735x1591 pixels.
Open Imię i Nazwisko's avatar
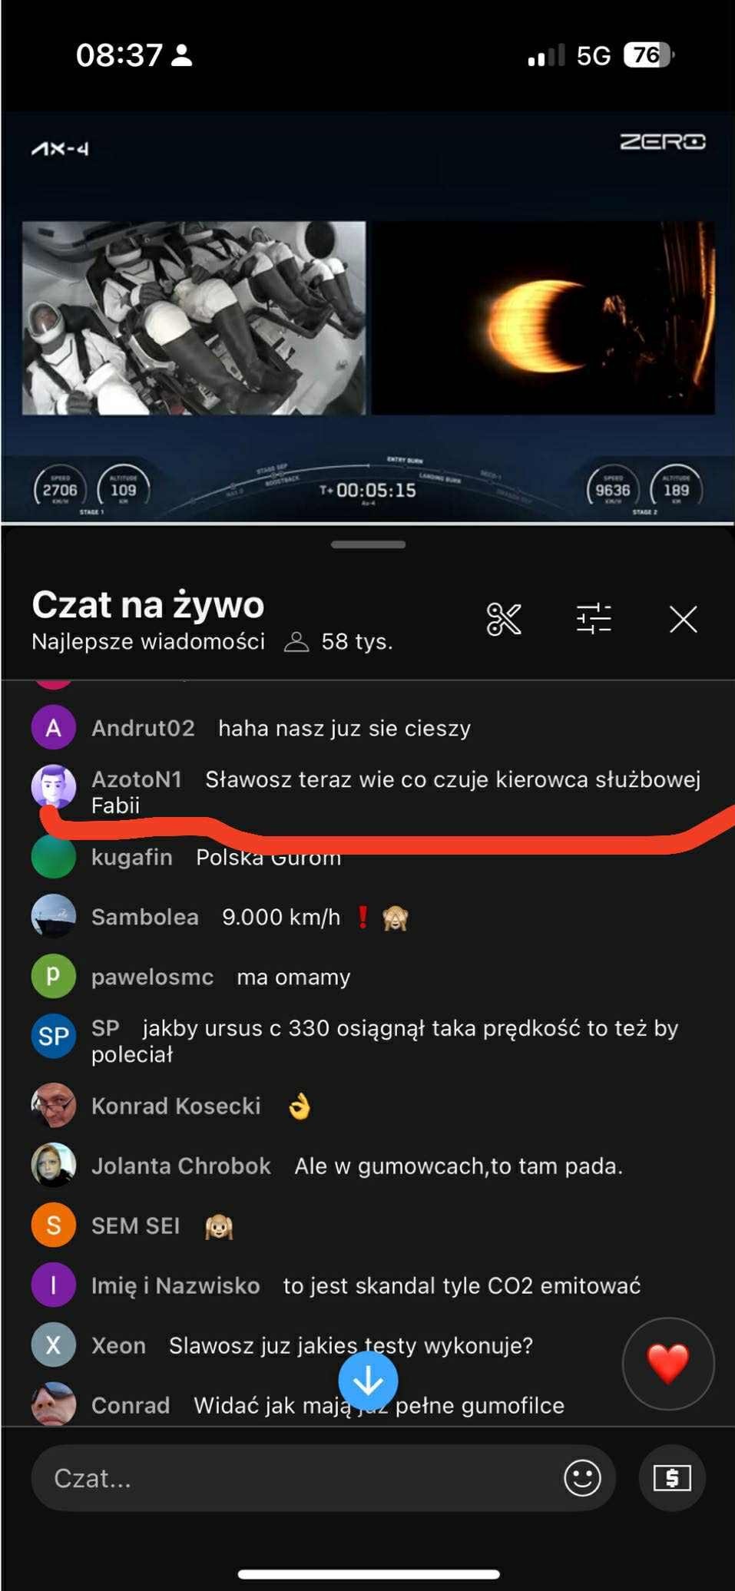coord(53,1285)
